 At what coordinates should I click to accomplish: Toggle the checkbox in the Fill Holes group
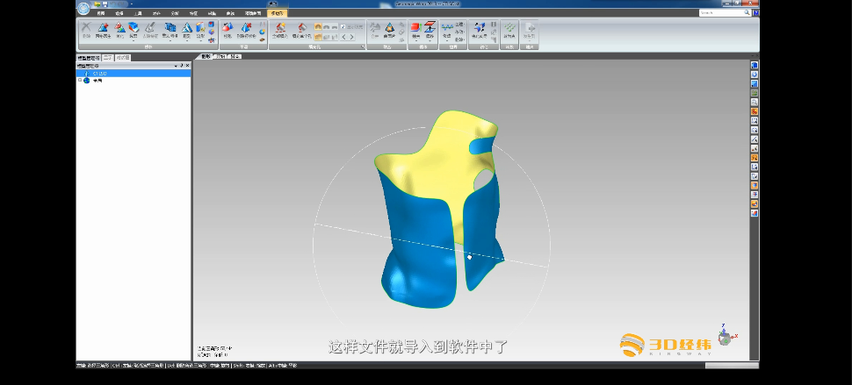click(343, 26)
